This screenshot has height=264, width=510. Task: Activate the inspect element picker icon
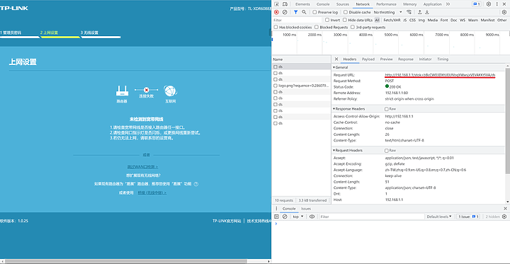(276, 4)
